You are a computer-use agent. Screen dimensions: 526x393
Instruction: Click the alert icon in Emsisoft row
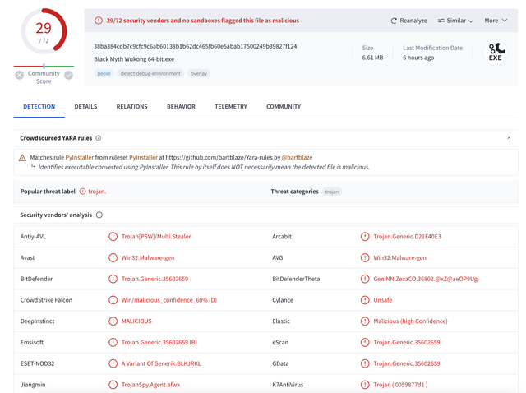coord(113,342)
